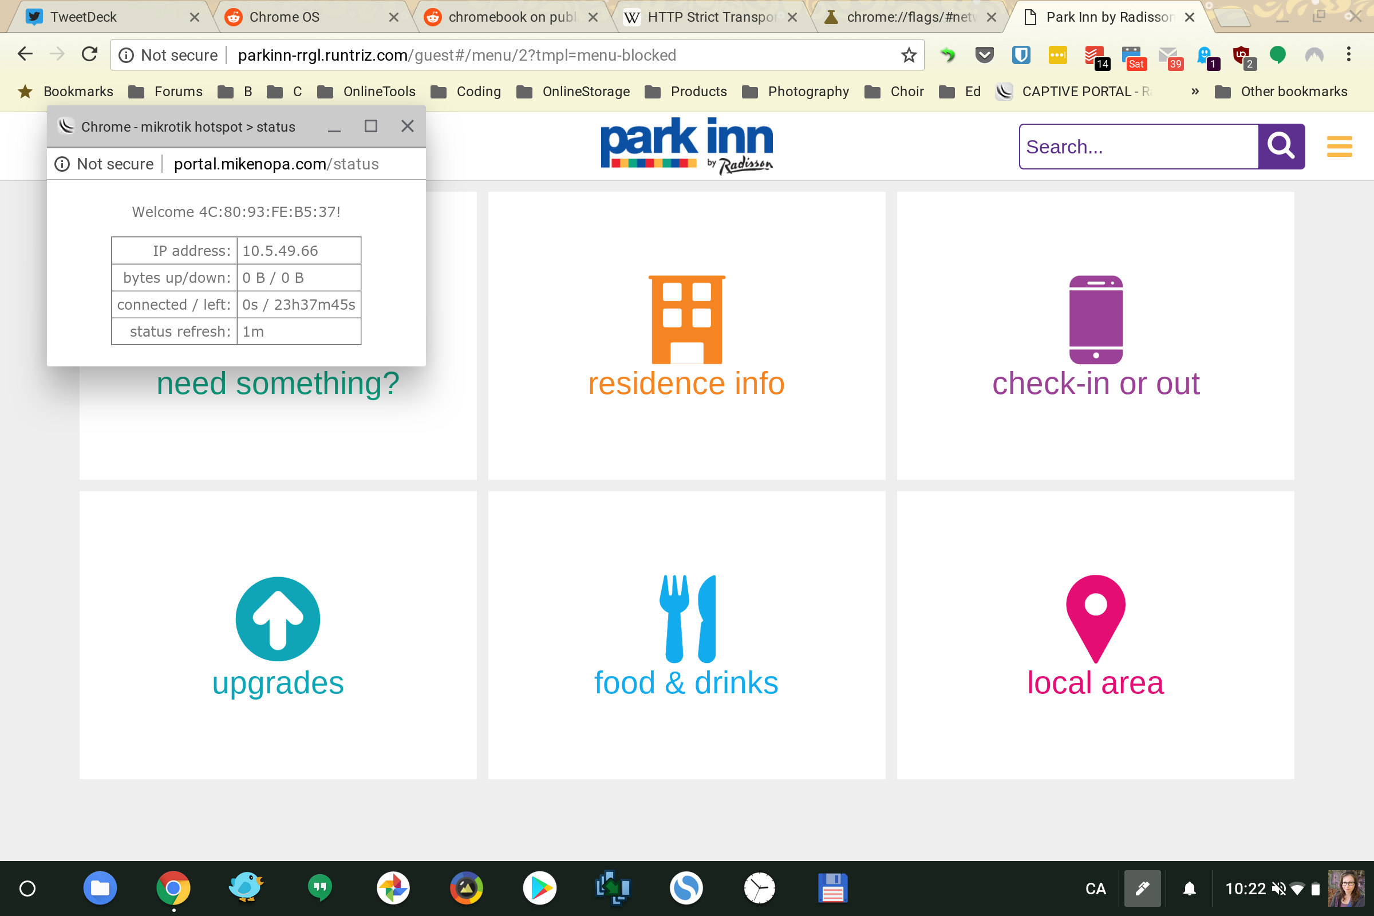The height and width of the screenshot is (916, 1374).
Task: Open notifications bell in system tray
Action: click(1189, 889)
